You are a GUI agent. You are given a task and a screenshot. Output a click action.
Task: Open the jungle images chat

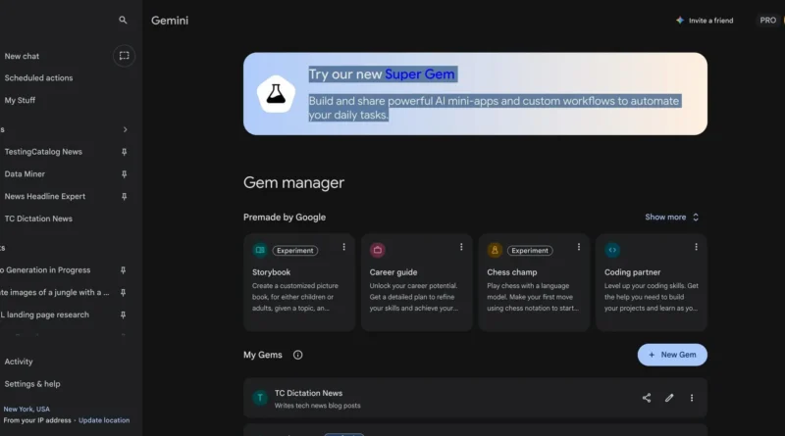click(55, 293)
